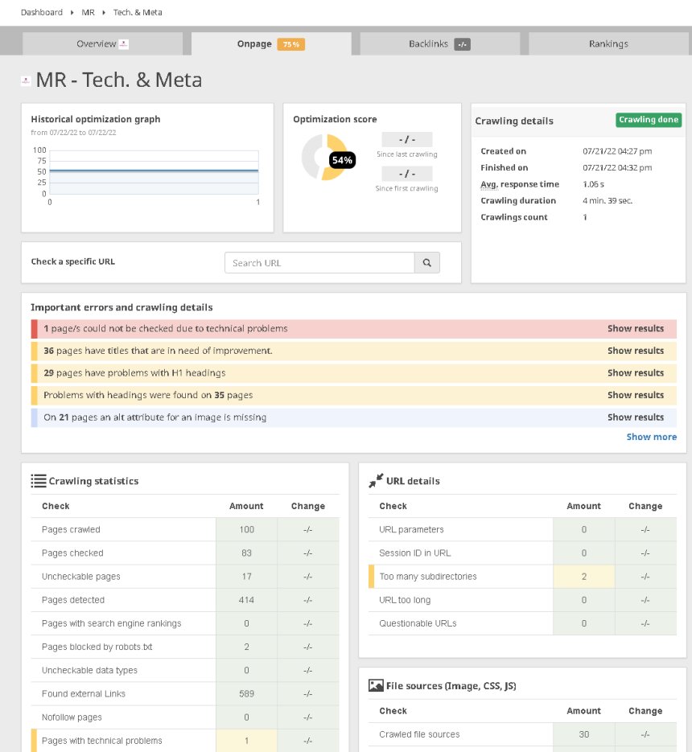Click the project logo beside page title

pos(26,80)
